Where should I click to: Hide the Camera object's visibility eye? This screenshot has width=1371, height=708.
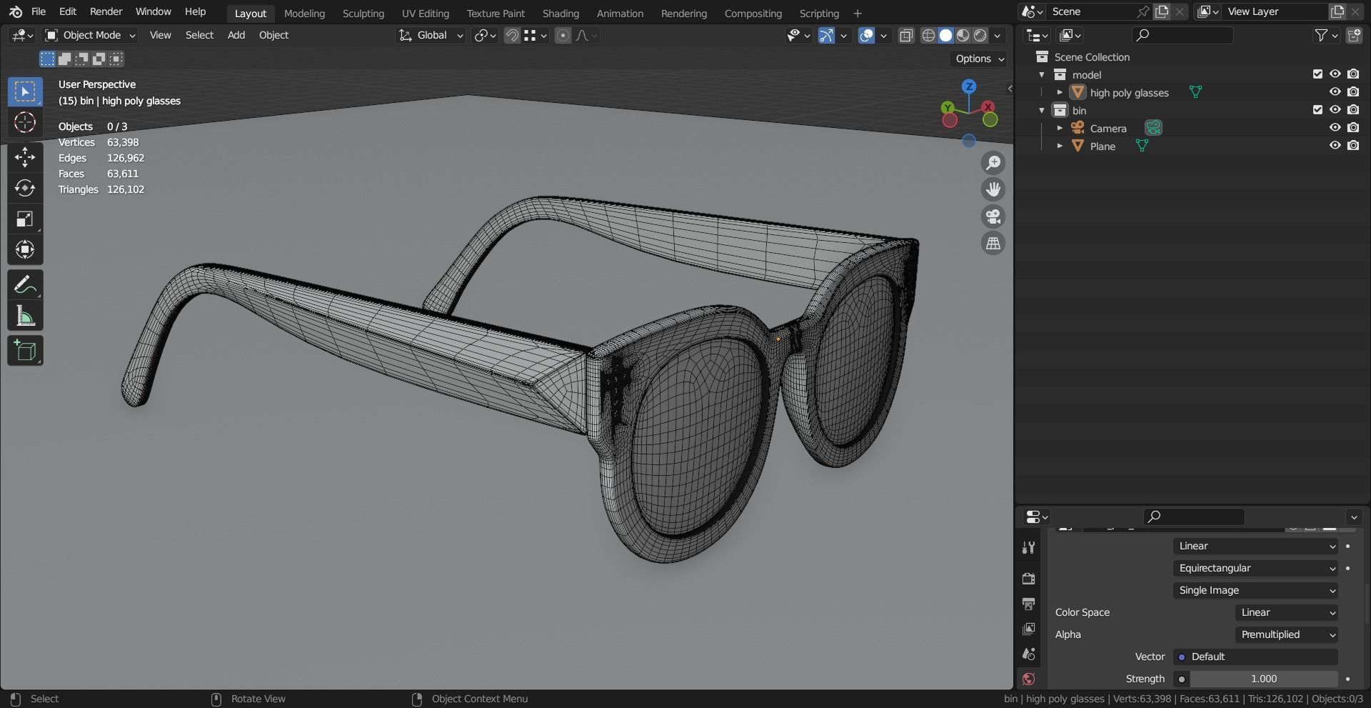[1335, 128]
